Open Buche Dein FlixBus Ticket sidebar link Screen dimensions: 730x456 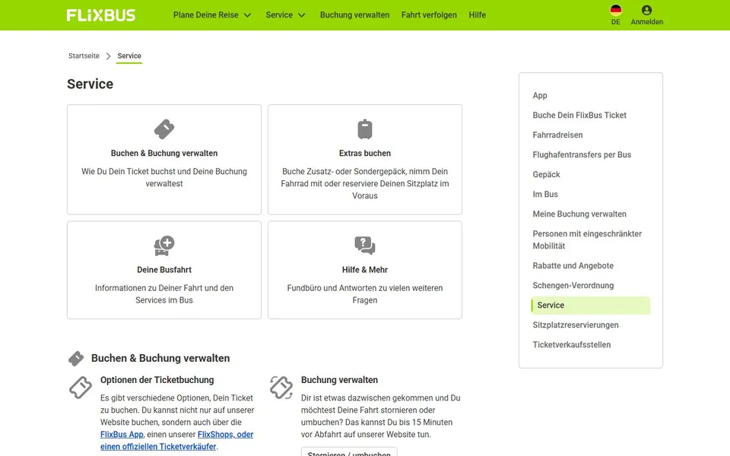pos(579,115)
